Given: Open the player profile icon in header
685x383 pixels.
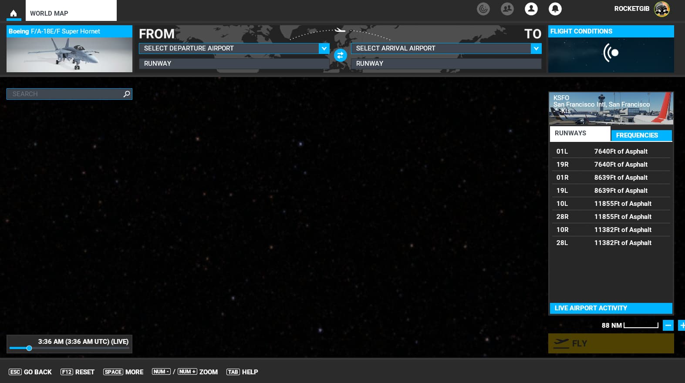Looking at the screenshot, I should 531,9.
